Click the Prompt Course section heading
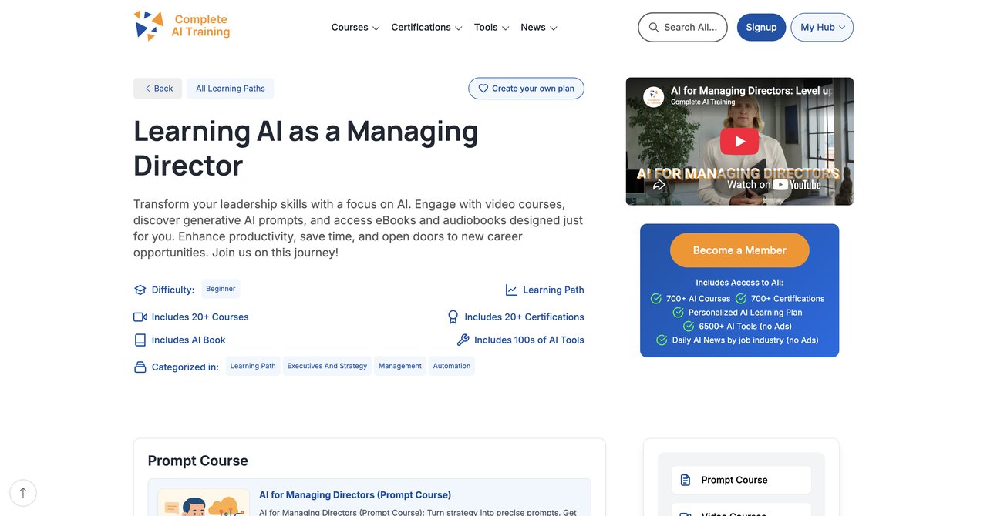987x516 pixels. click(x=198, y=461)
